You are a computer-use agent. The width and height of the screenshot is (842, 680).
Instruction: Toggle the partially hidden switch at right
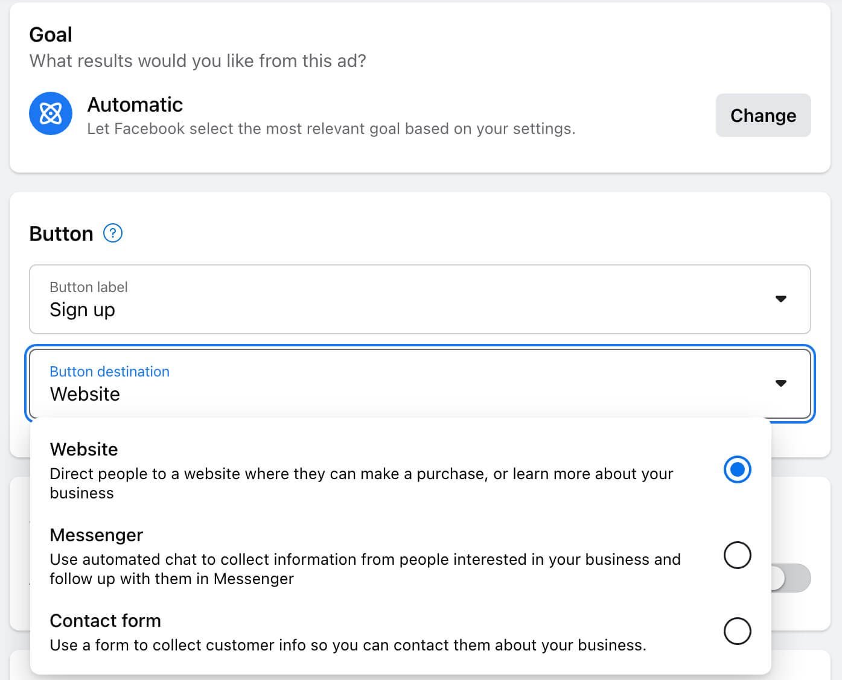[x=791, y=578]
